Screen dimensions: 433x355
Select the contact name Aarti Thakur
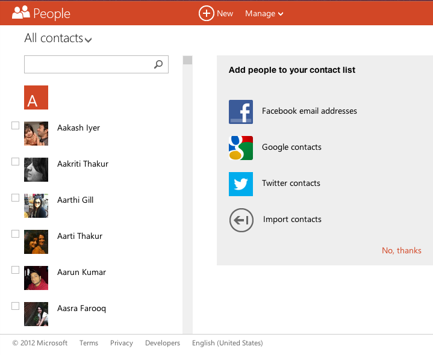tap(80, 236)
